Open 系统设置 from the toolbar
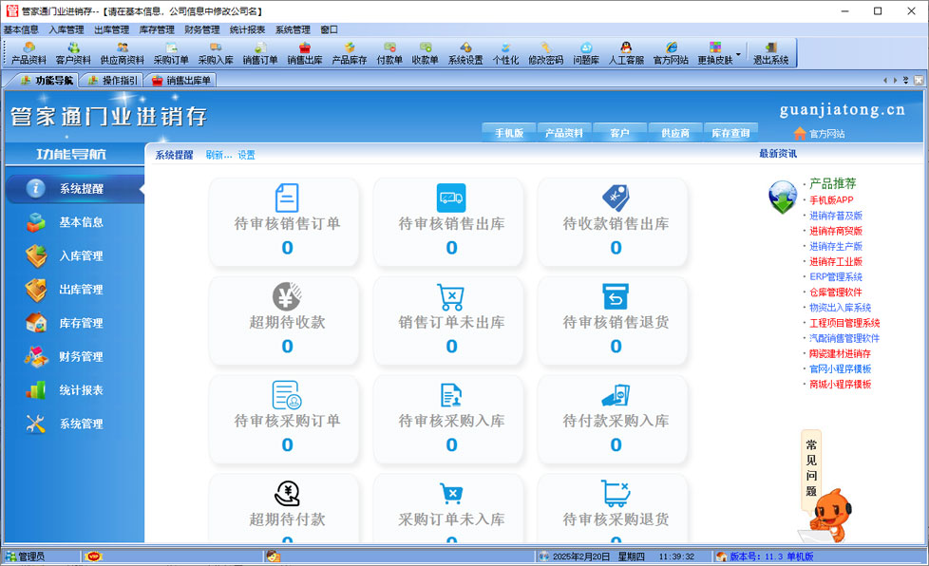 click(465, 53)
